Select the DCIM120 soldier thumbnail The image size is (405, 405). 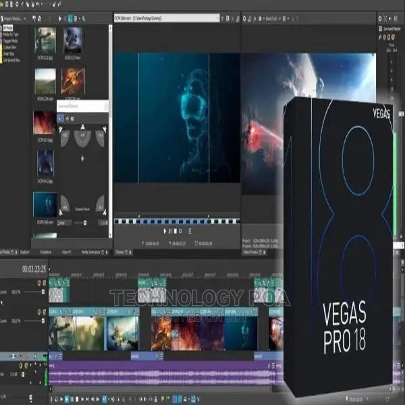[45, 40]
